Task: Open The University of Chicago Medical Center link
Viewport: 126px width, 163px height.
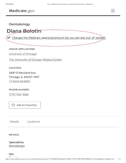Action: tap(35, 60)
